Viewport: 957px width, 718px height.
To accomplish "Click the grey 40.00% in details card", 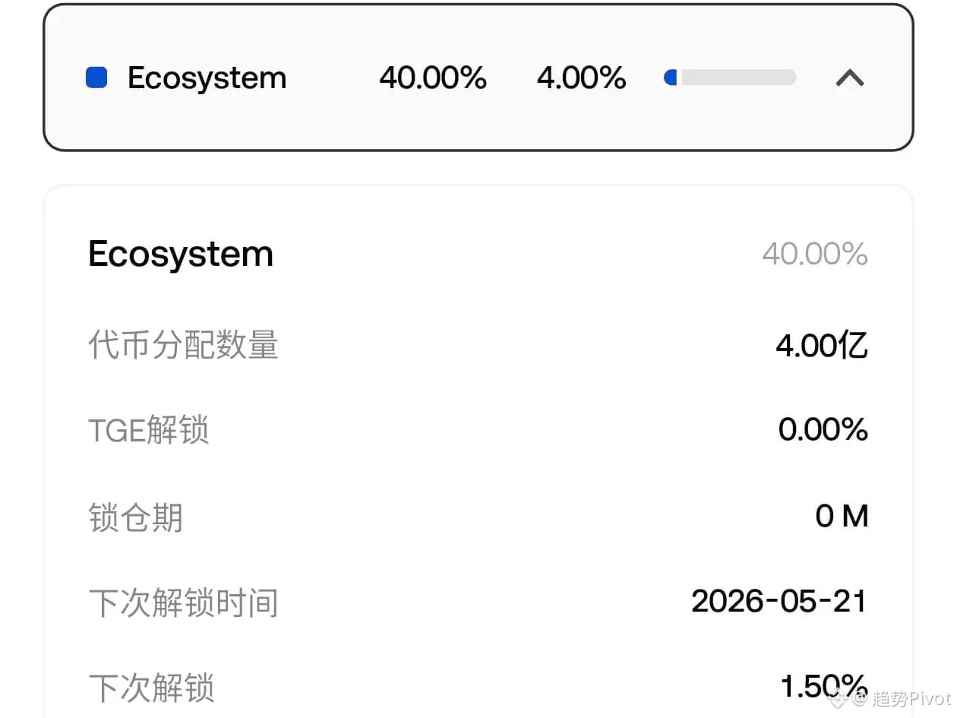I will tap(814, 254).
